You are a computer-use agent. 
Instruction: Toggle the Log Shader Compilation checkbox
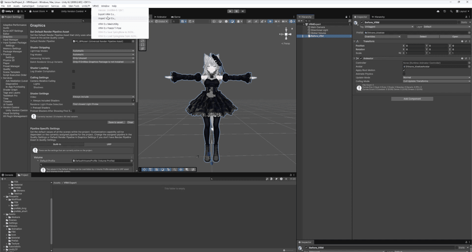coord(73,71)
